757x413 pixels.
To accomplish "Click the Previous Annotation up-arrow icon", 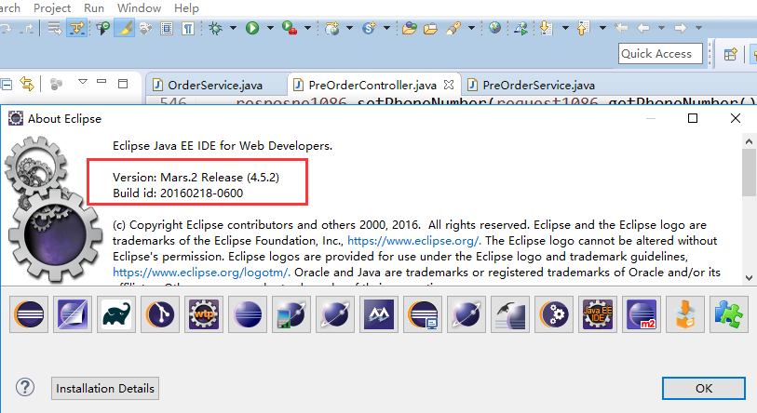I will click(x=583, y=29).
